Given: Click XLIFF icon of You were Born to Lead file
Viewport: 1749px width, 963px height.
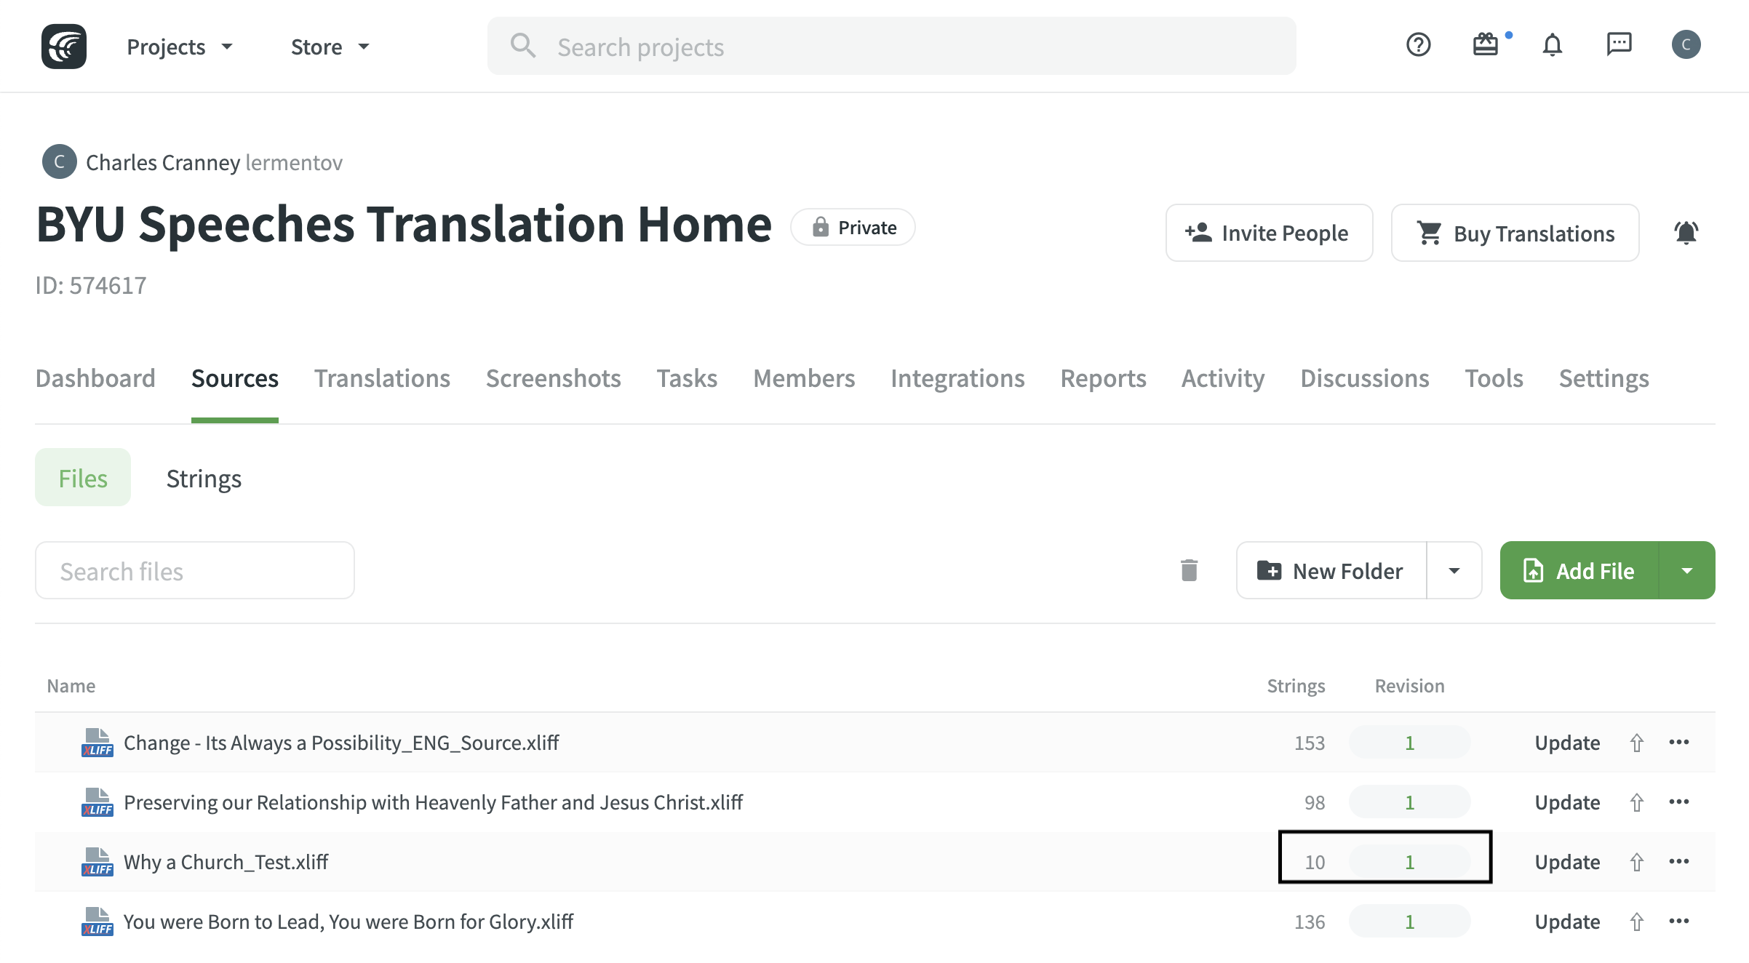Looking at the screenshot, I should [97, 922].
